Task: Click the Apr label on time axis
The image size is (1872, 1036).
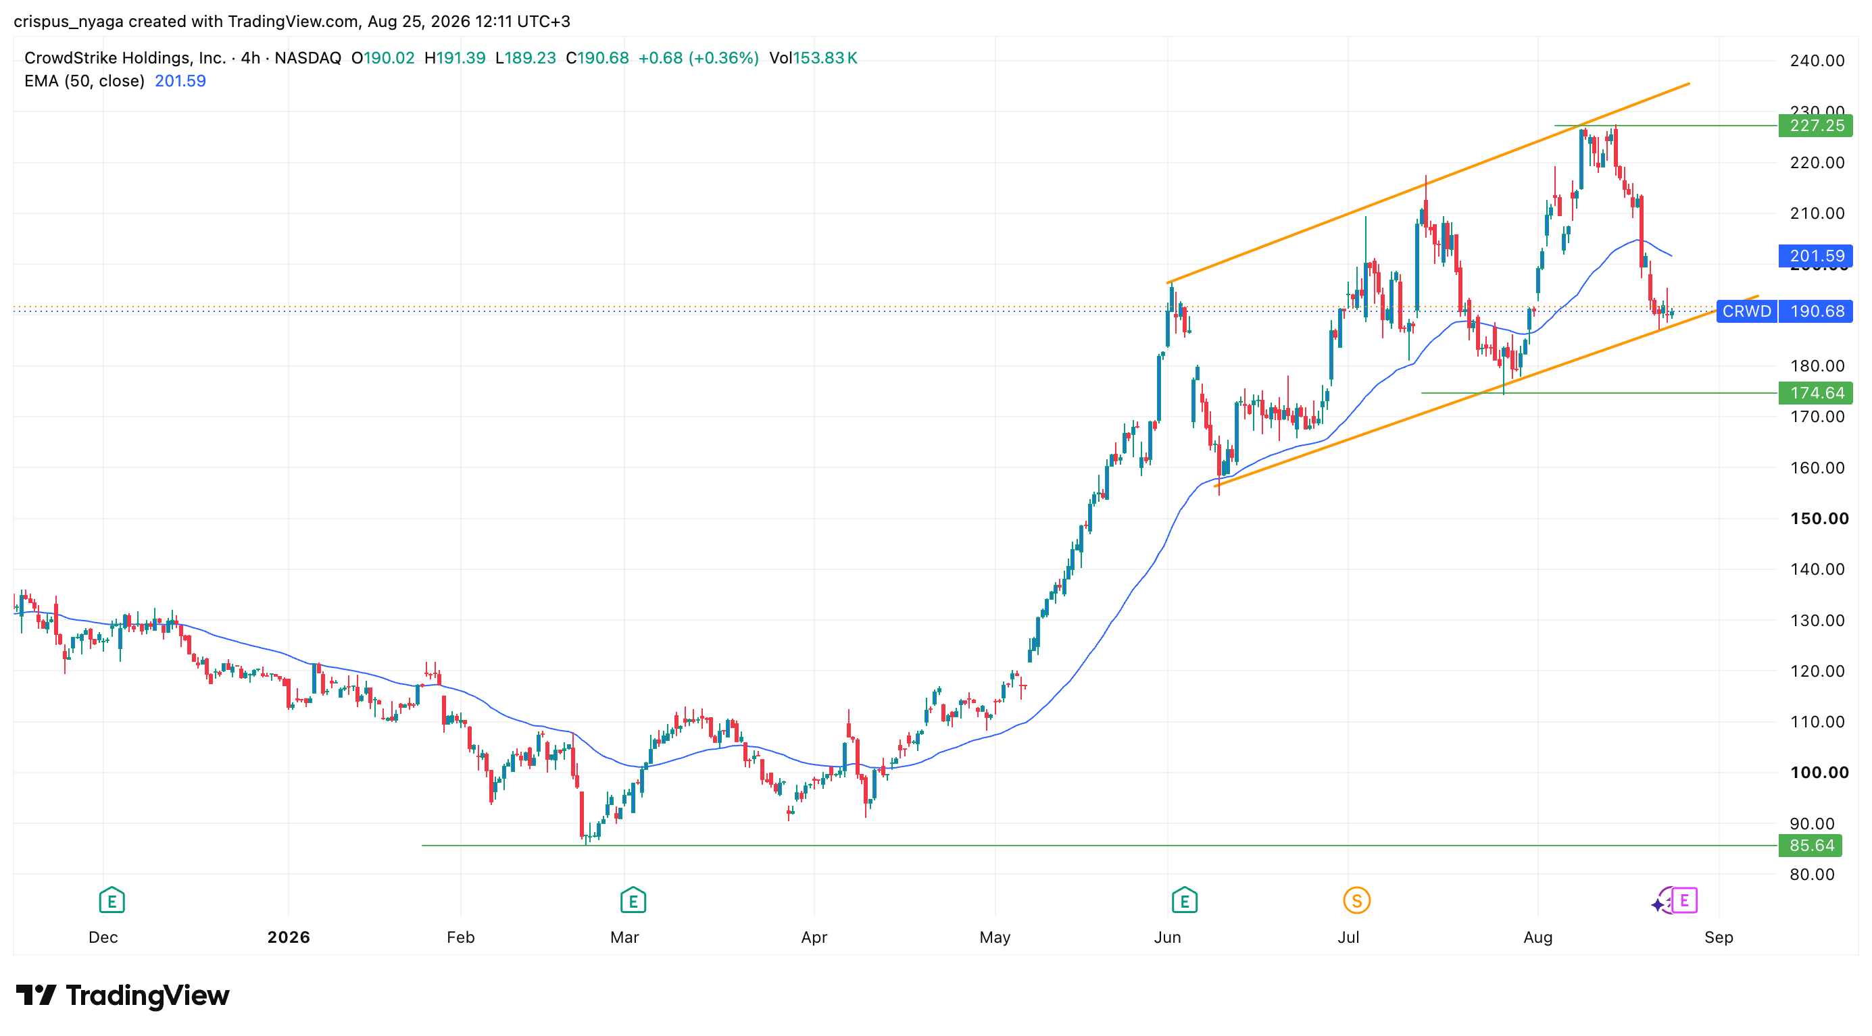Action: tap(814, 937)
